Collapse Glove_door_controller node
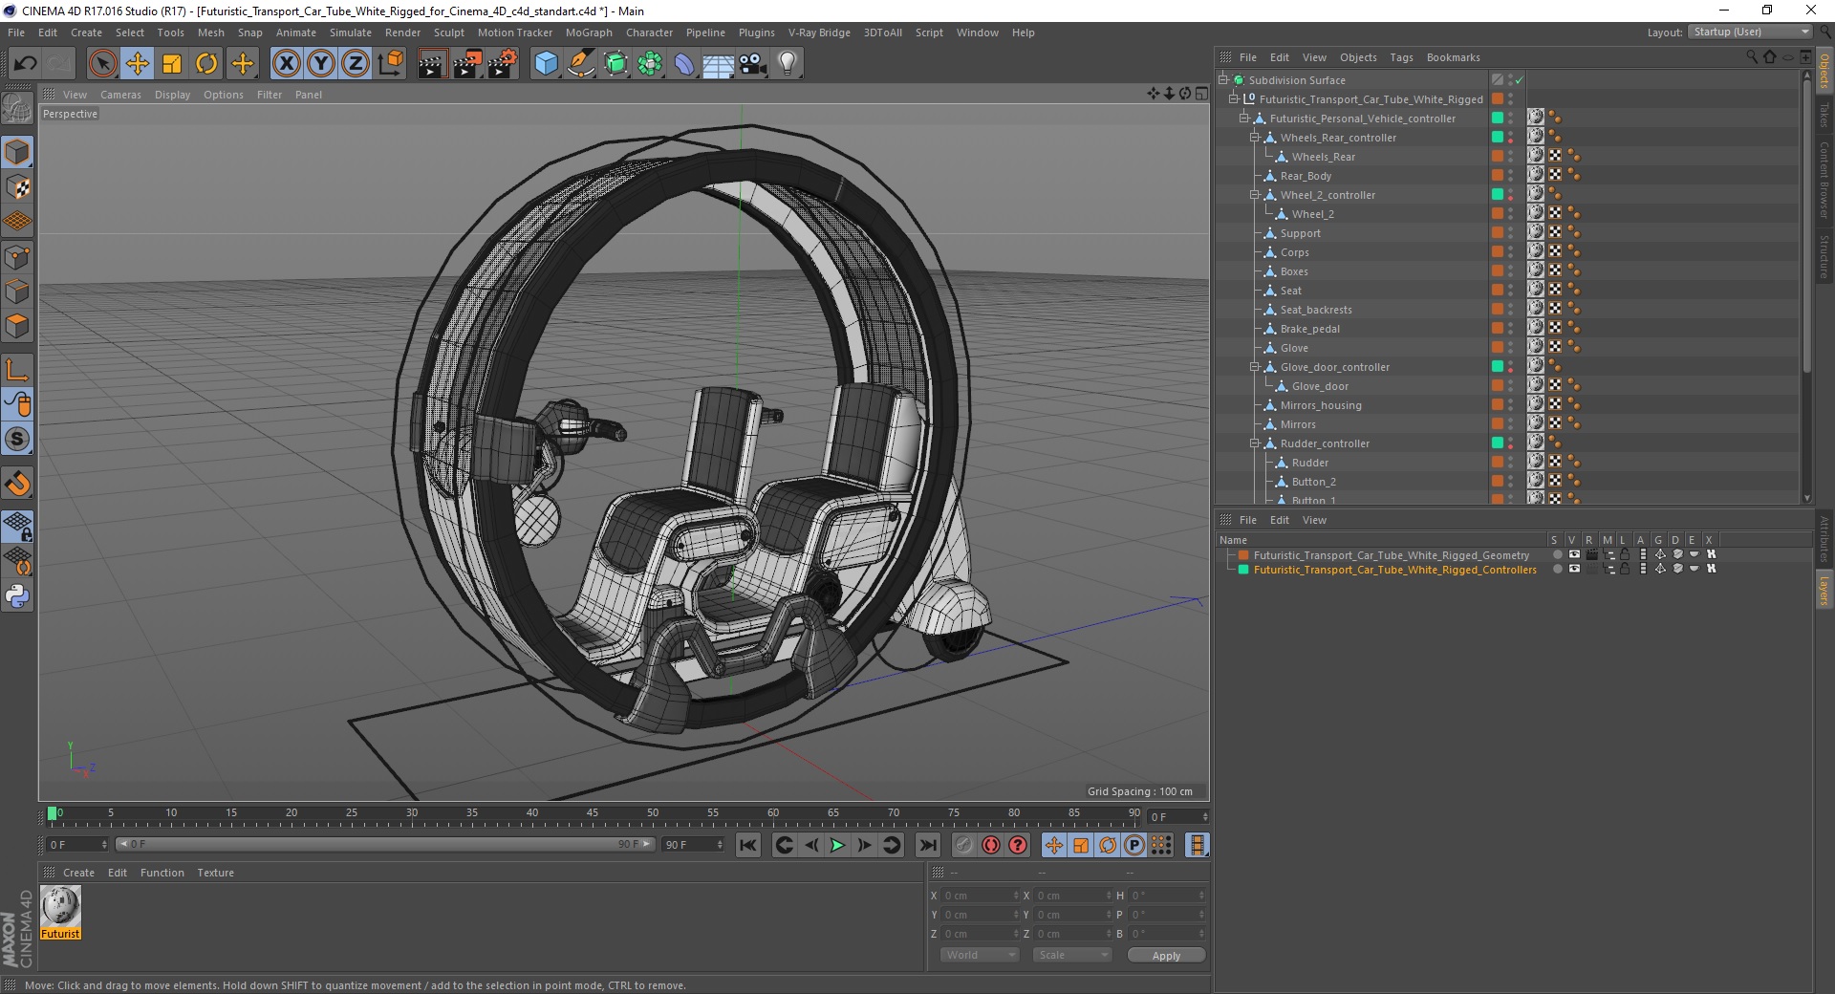Viewport: 1835px width, 994px height. coord(1255,367)
